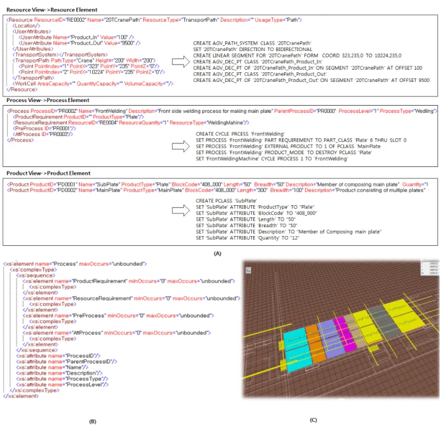Click the 'Resource View->Resource Element' heading
The image size is (441, 425).
52,10
